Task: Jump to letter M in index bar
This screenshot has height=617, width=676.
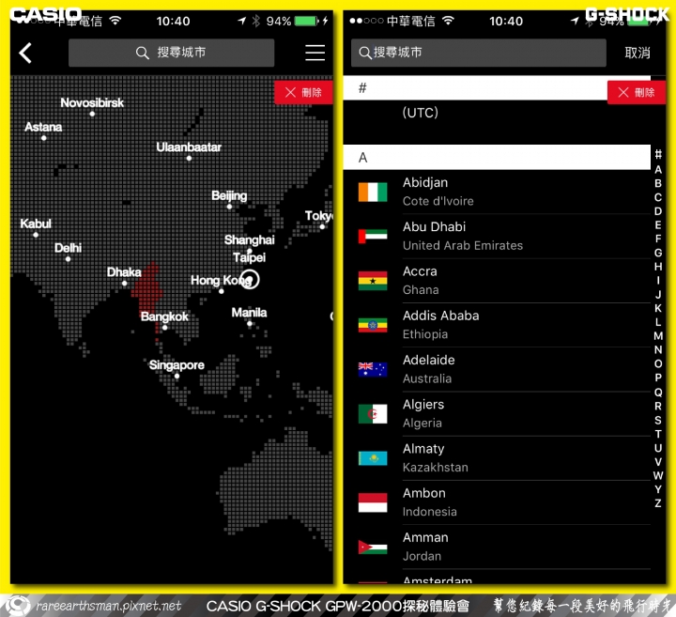Action: pyautogui.click(x=658, y=336)
